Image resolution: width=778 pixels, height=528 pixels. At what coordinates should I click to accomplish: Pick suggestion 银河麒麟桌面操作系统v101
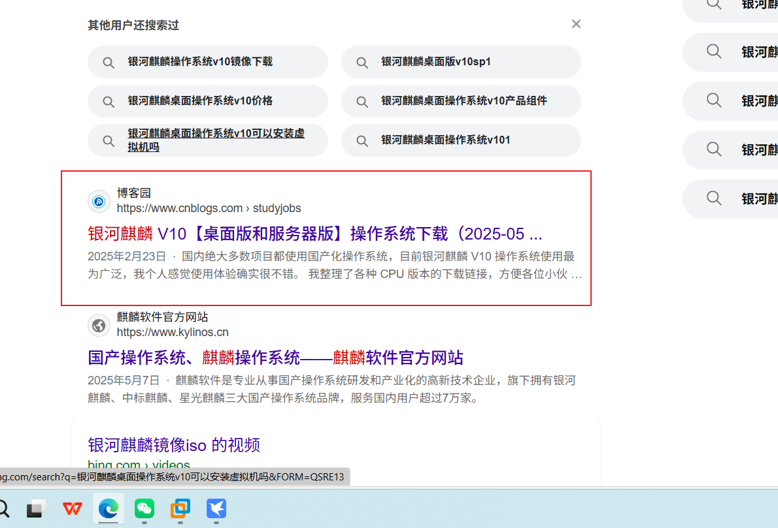461,140
